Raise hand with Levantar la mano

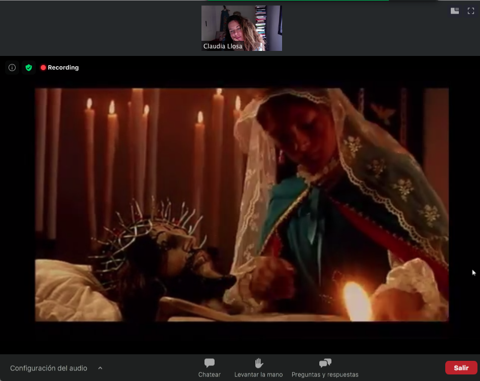click(x=259, y=368)
